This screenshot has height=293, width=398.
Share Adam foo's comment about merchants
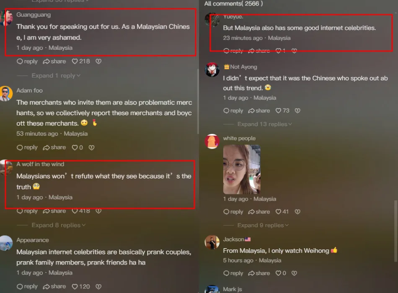tap(54, 147)
